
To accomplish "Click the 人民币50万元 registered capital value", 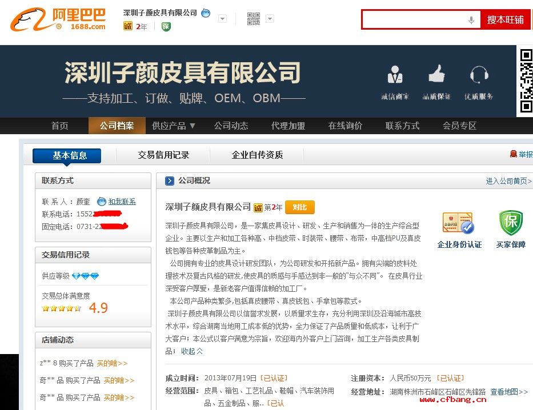I will click(x=410, y=378).
